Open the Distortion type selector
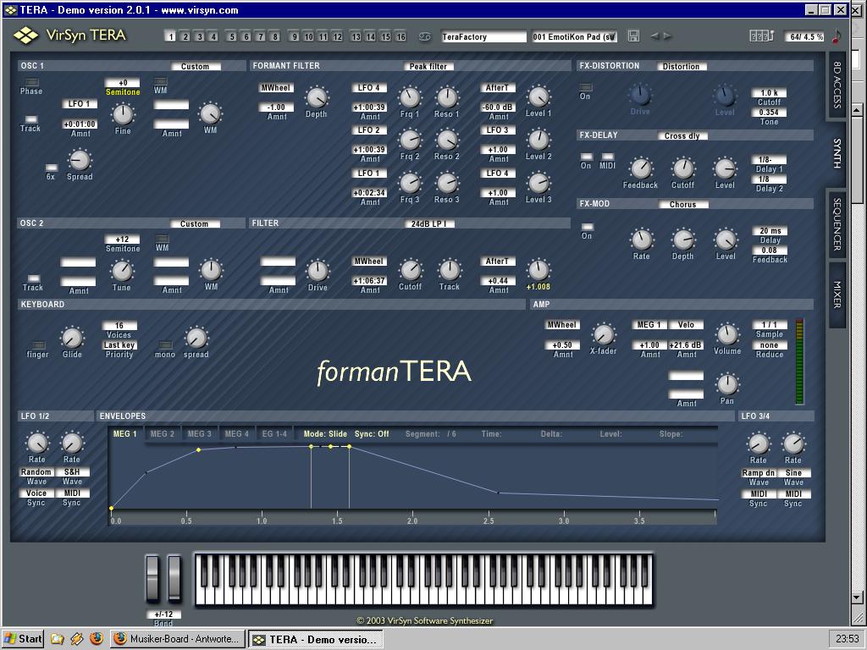This screenshot has height=650, width=867. coord(682,66)
